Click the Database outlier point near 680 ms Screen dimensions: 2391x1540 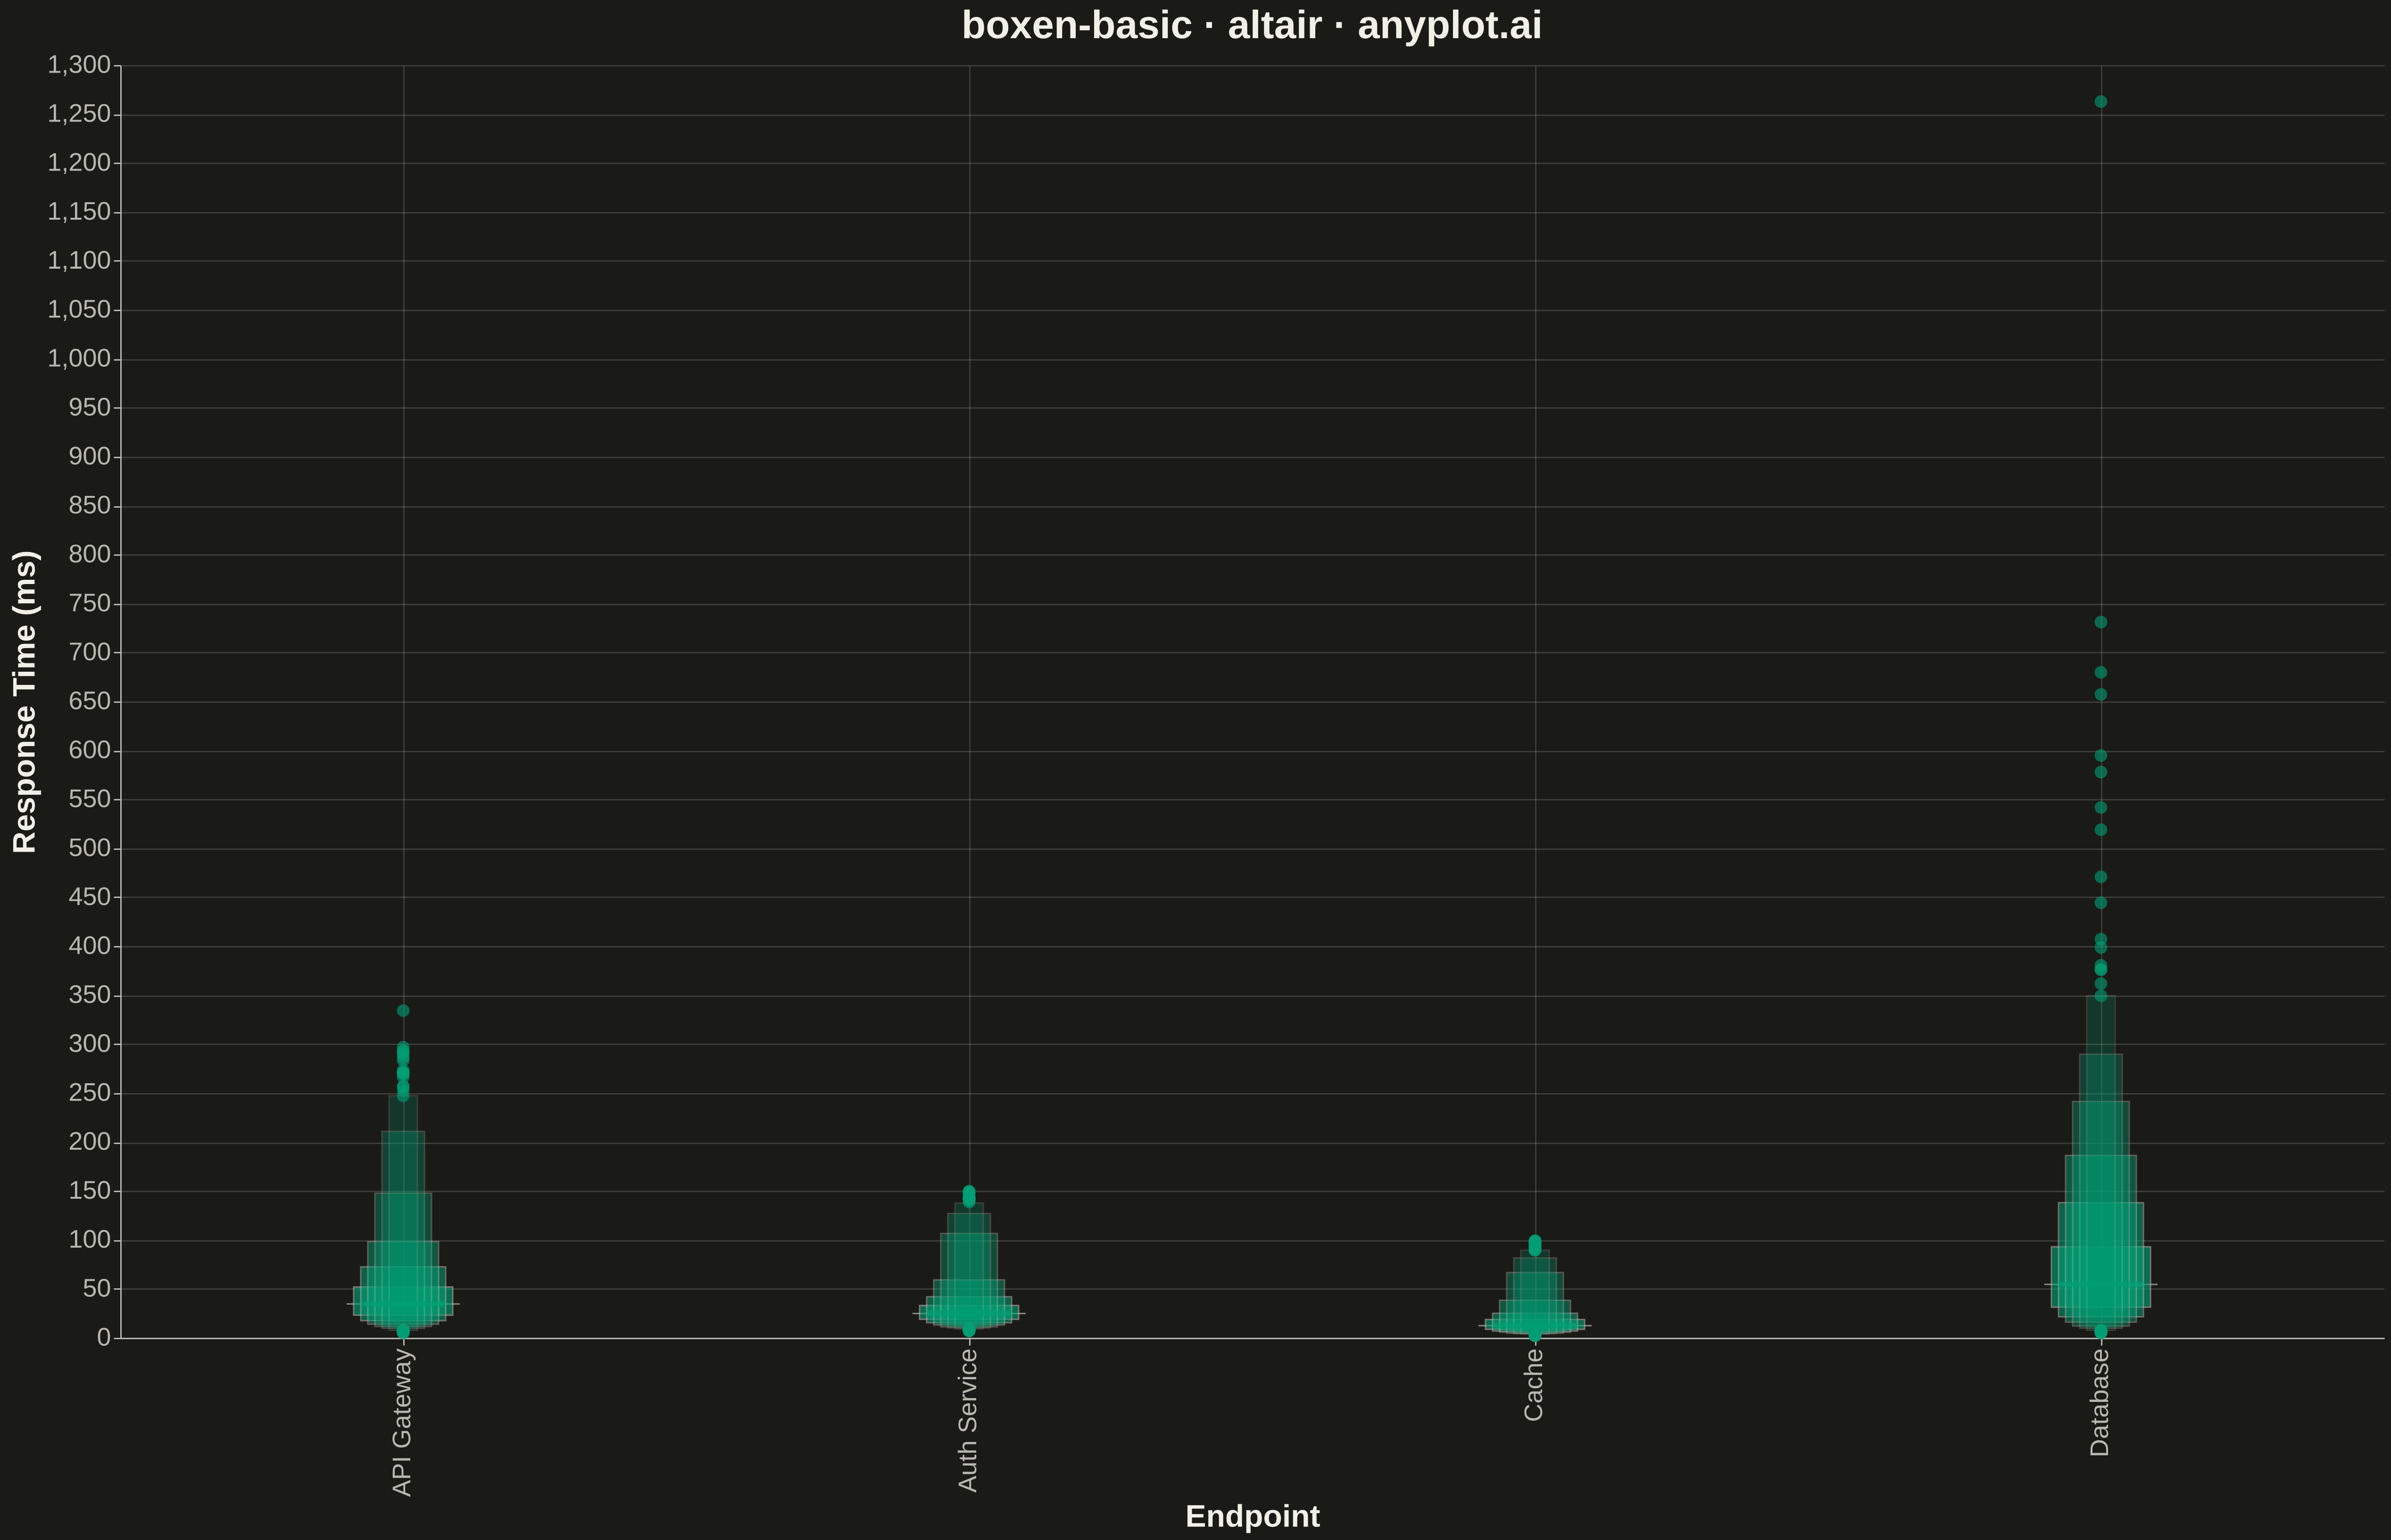(2101, 672)
